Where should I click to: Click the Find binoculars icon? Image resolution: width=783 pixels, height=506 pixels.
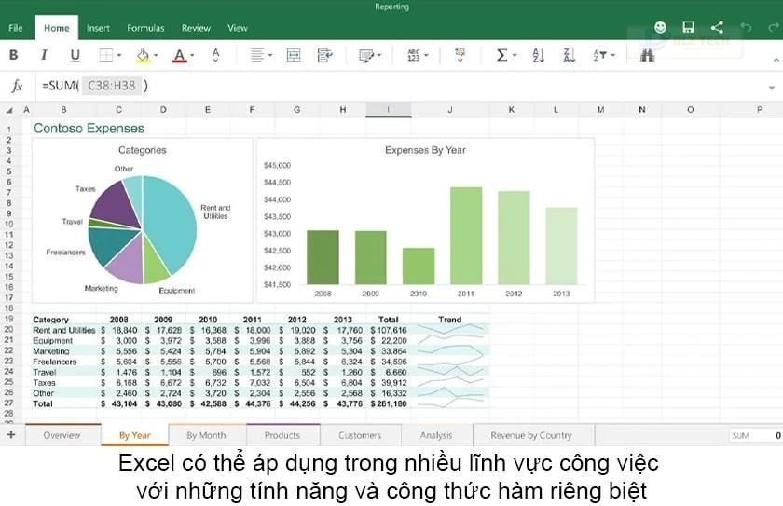pos(647,55)
